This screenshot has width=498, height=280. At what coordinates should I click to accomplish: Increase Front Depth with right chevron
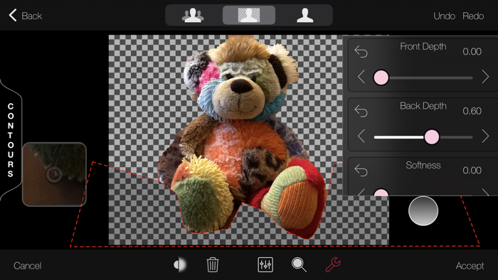tap(485, 77)
